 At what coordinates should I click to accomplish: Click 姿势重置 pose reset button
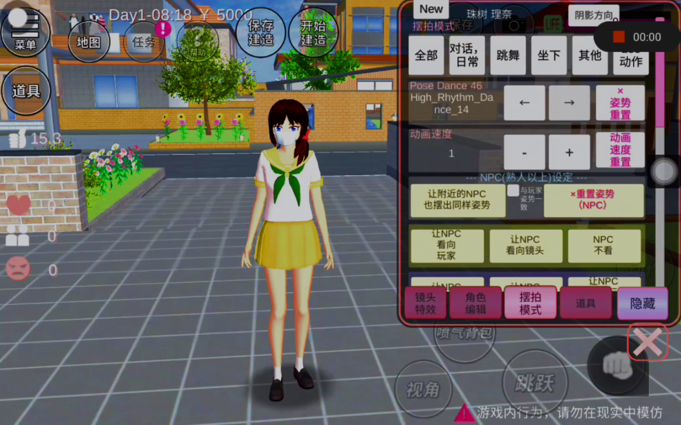coord(620,103)
